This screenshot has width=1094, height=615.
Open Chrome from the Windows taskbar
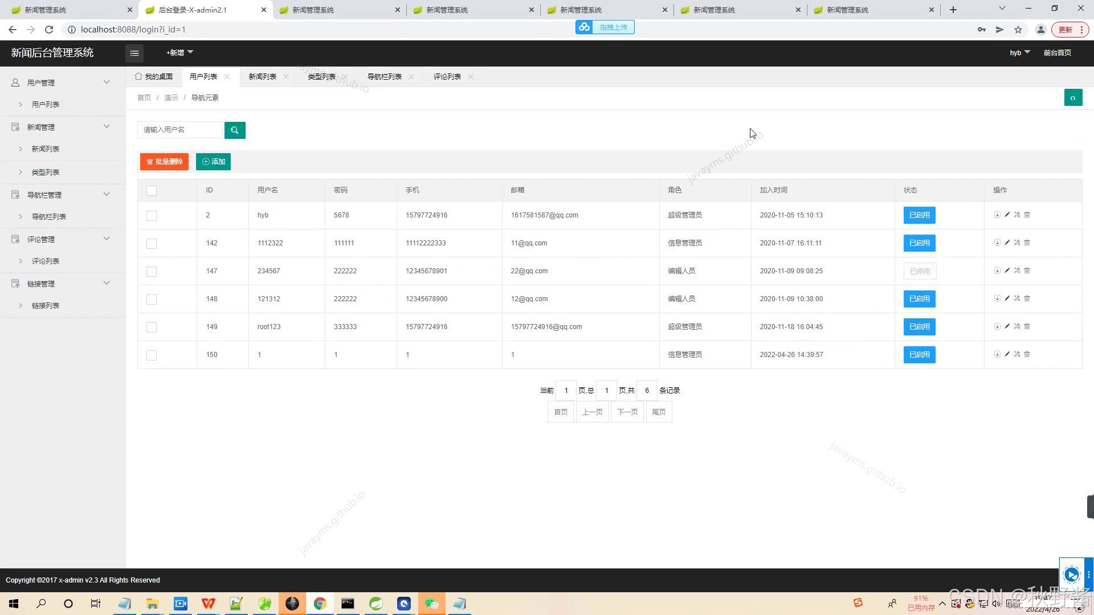tap(320, 604)
